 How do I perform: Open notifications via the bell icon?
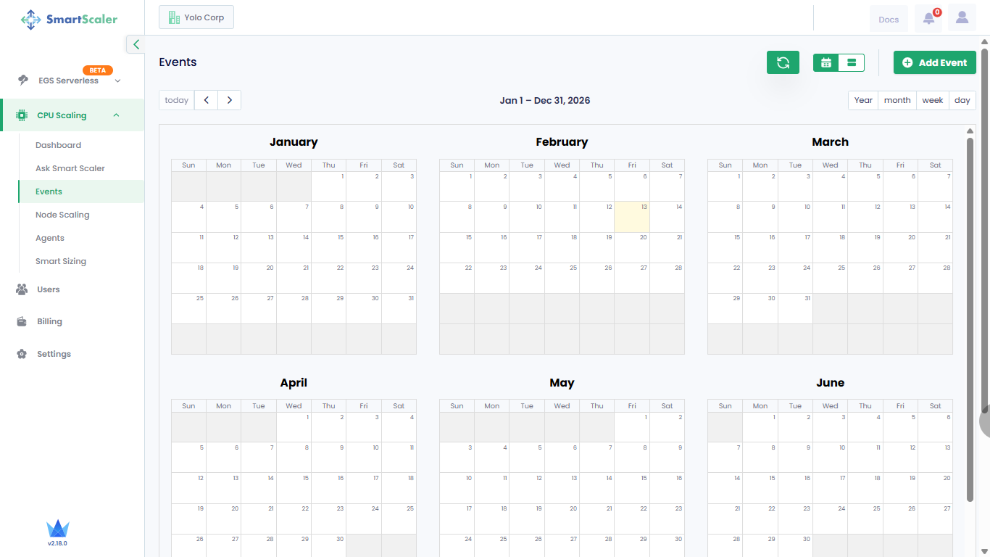tap(928, 18)
